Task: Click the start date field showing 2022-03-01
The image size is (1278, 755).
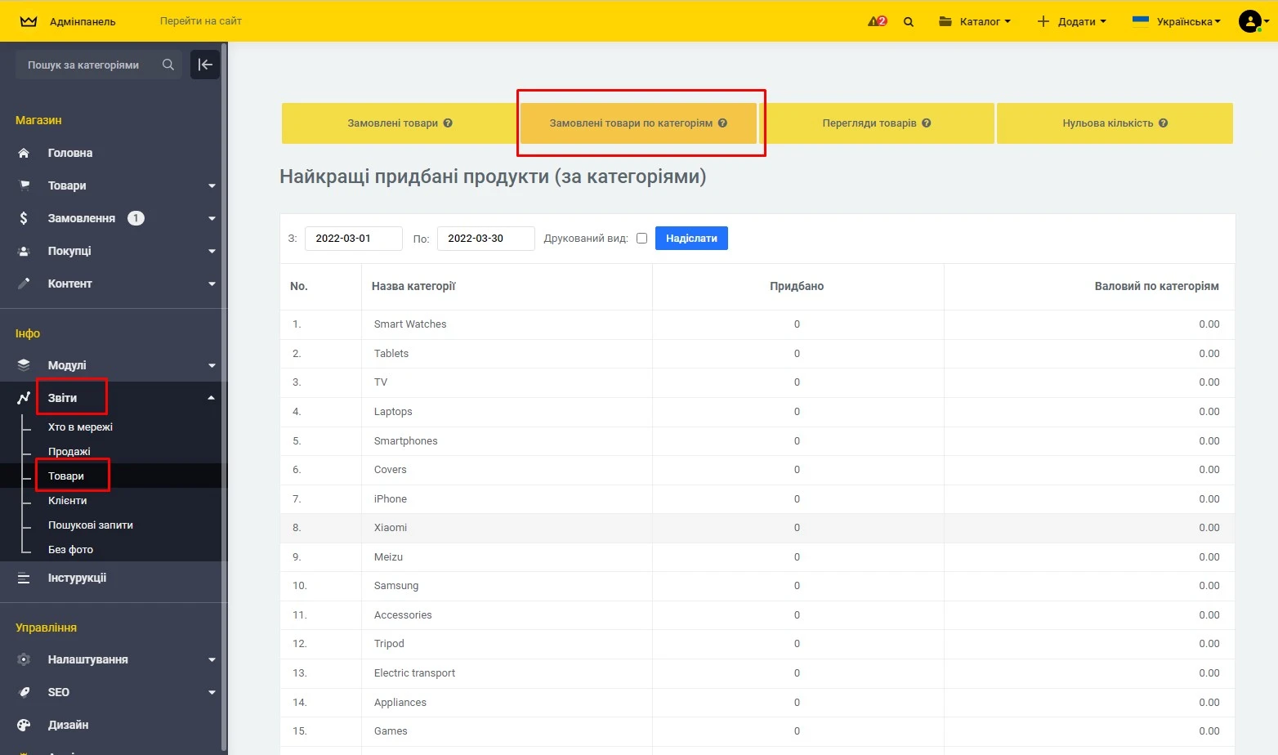Action: [x=353, y=238]
